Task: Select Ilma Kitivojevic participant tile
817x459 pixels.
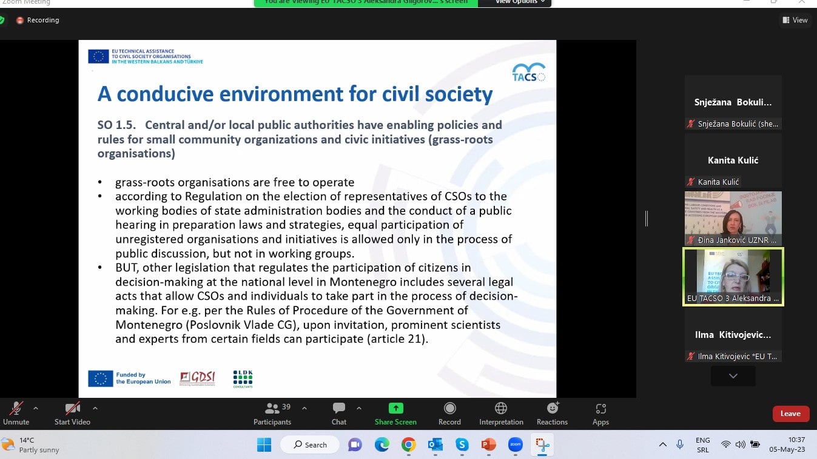Action: coord(733,335)
